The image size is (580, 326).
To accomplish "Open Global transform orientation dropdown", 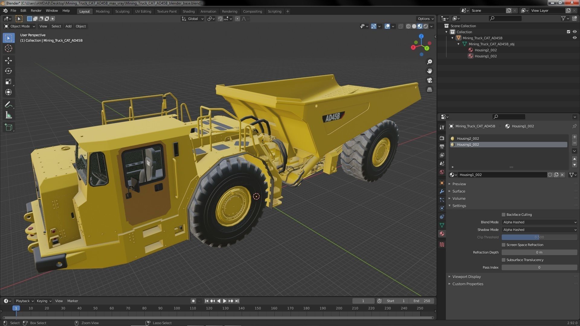I will (193, 19).
